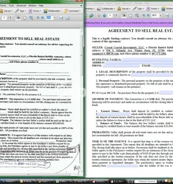This screenshot has height=184, width=173.
Task: Click the 3 Microsoft taskbar group button
Action: (64, 181)
